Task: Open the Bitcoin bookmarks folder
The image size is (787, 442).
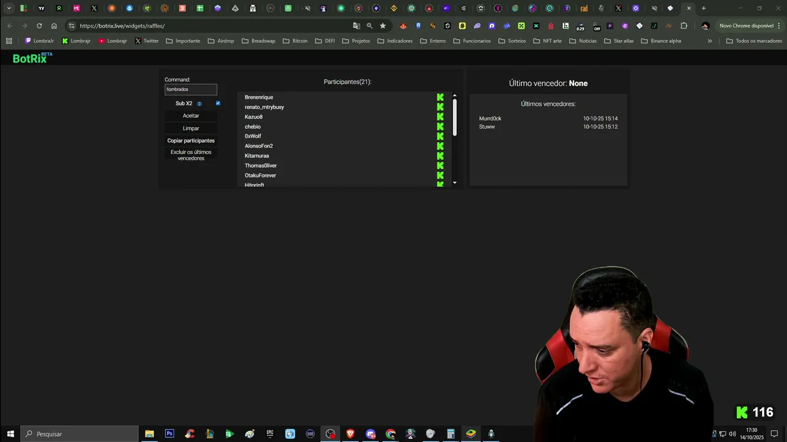Action: (x=295, y=41)
